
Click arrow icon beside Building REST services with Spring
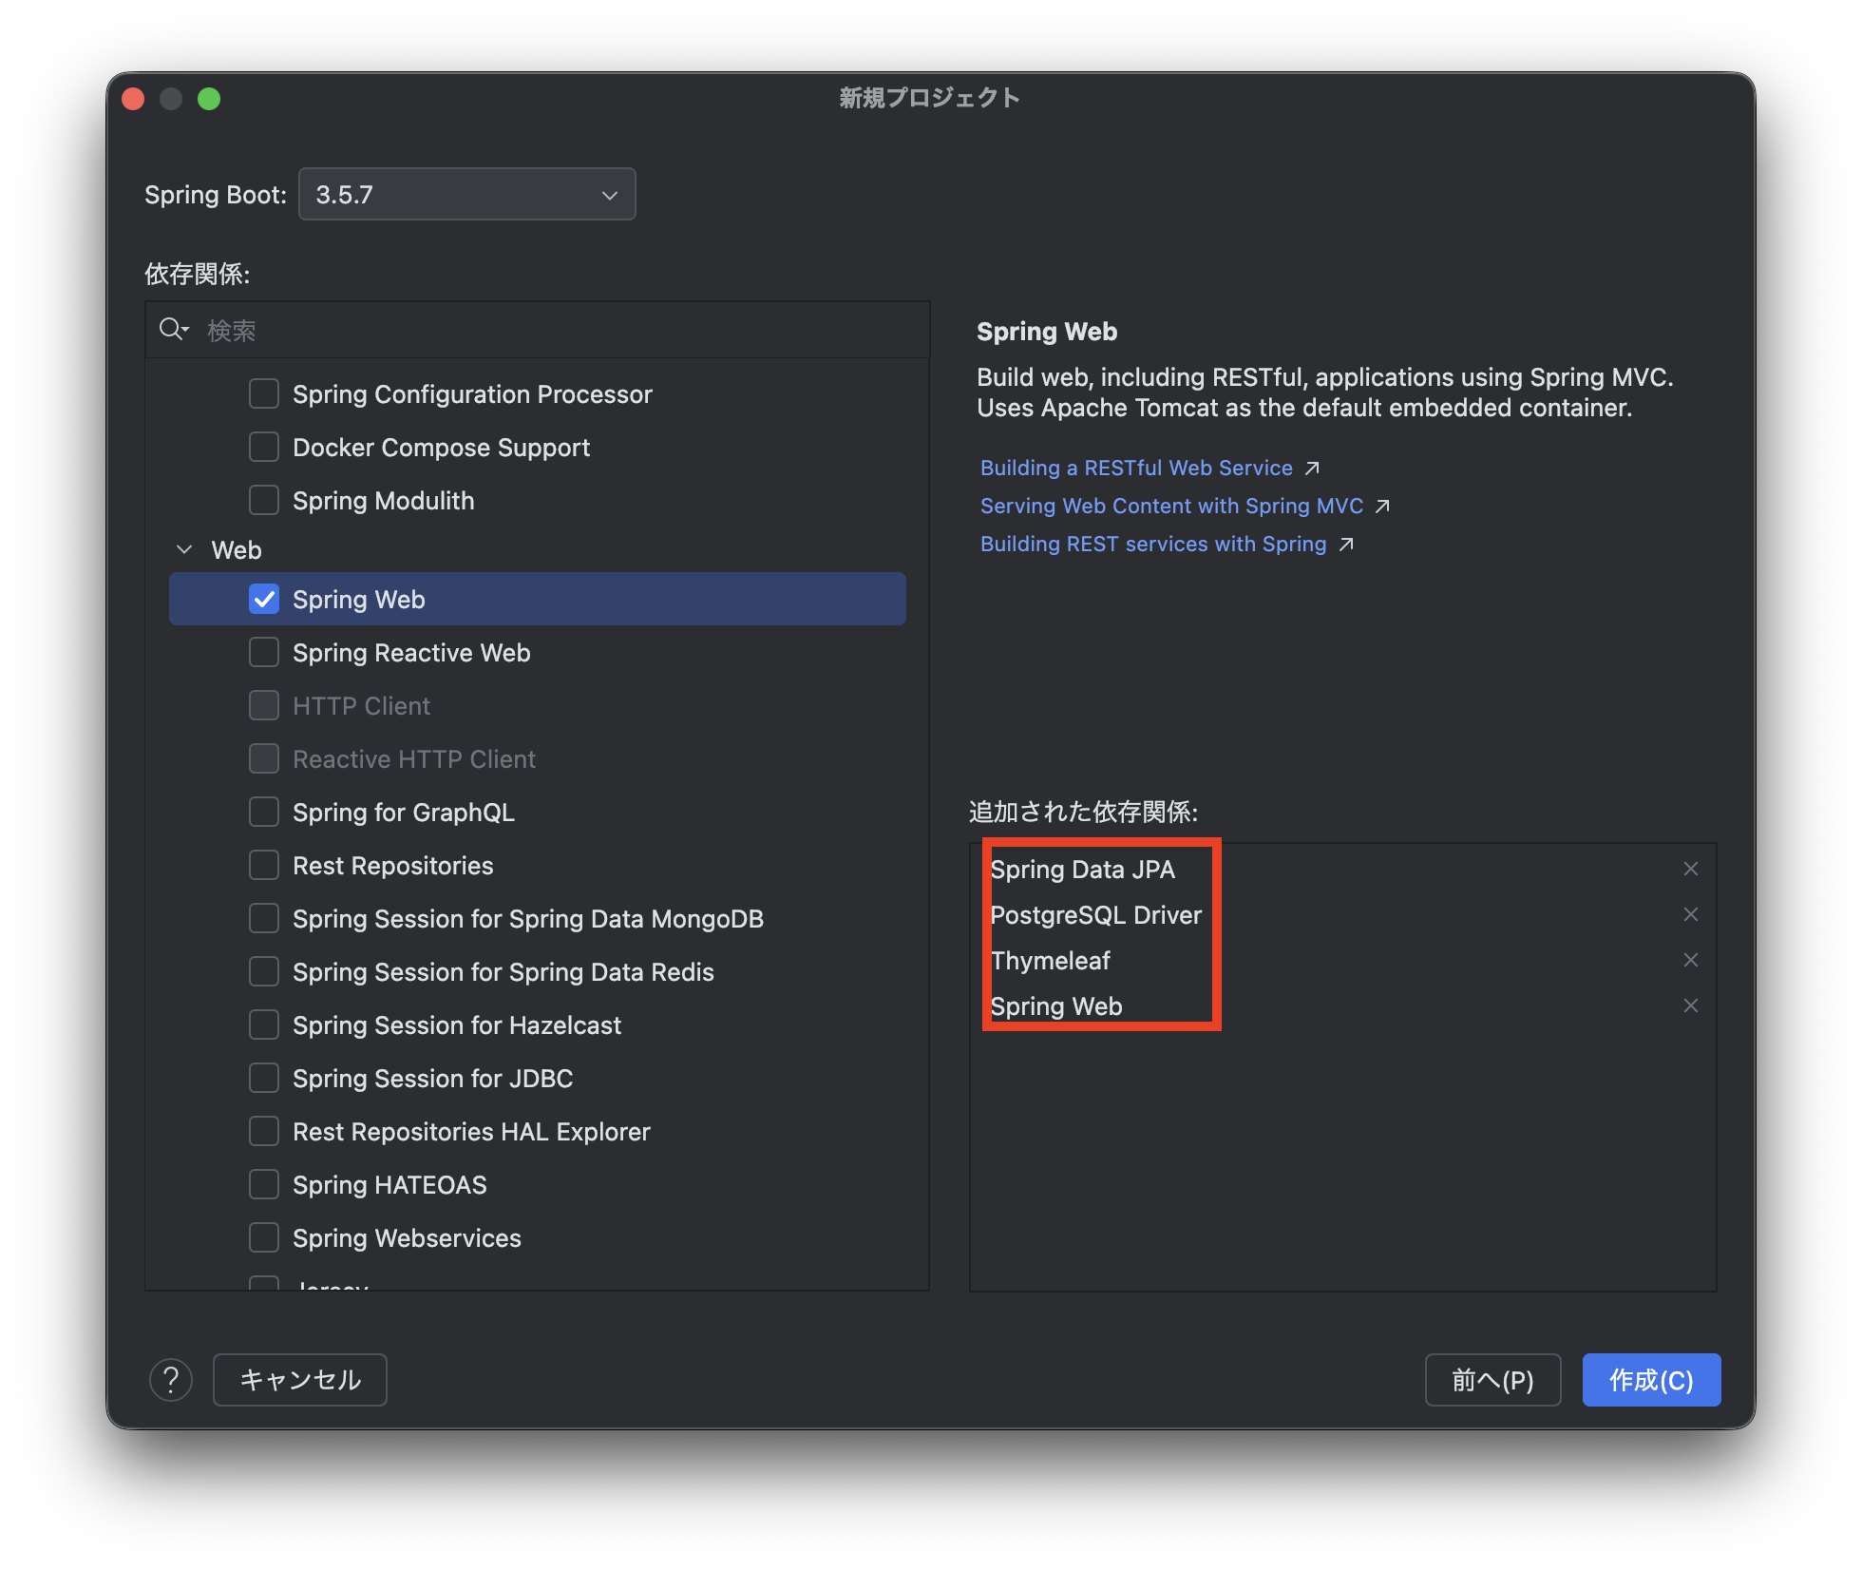pos(1346,545)
